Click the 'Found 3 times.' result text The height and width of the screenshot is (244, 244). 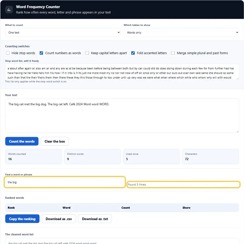(x=137, y=185)
